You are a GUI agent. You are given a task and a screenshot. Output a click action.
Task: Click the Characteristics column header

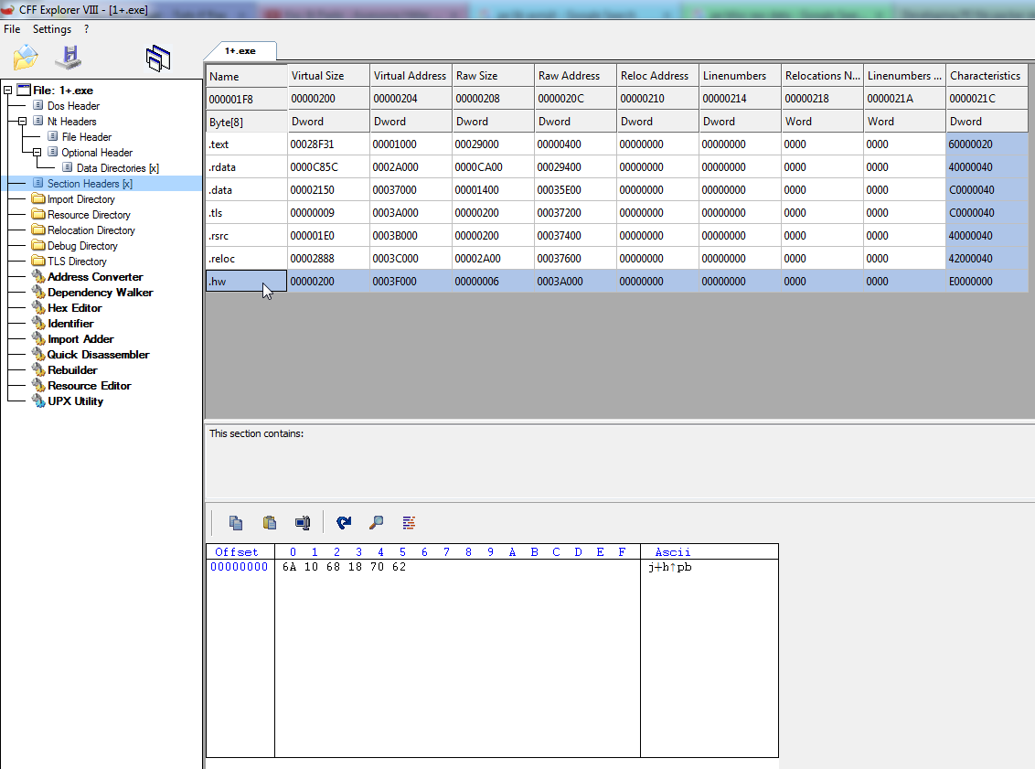coord(986,76)
